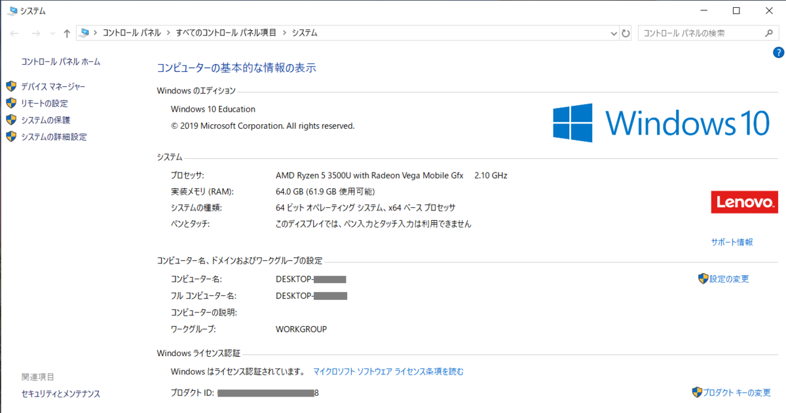Image resolution: width=786 pixels, height=413 pixels.
Task: Open the address bar history dropdown
Action: click(x=614, y=33)
